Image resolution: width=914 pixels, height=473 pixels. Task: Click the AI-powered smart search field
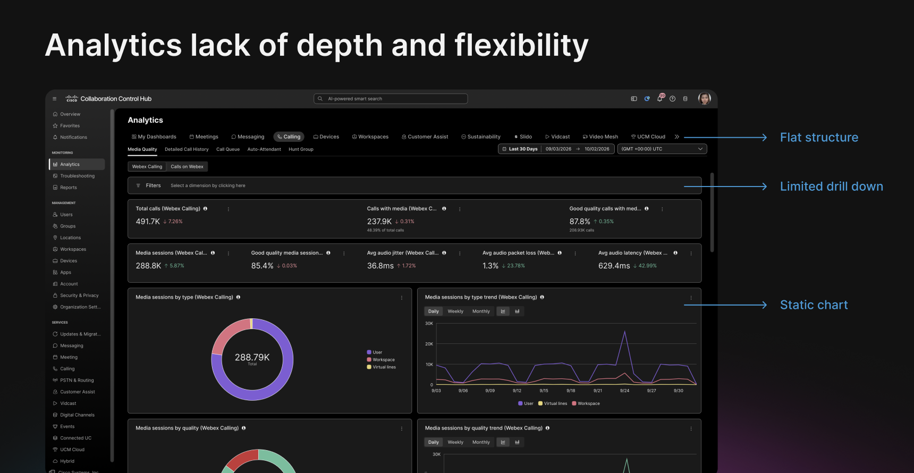[391, 99]
